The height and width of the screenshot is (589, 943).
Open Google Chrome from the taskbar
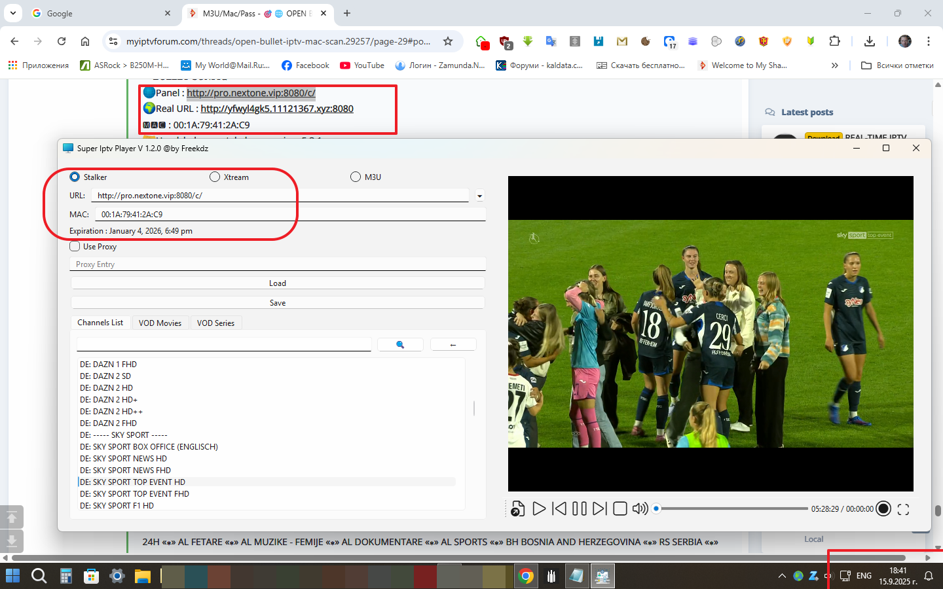526,576
